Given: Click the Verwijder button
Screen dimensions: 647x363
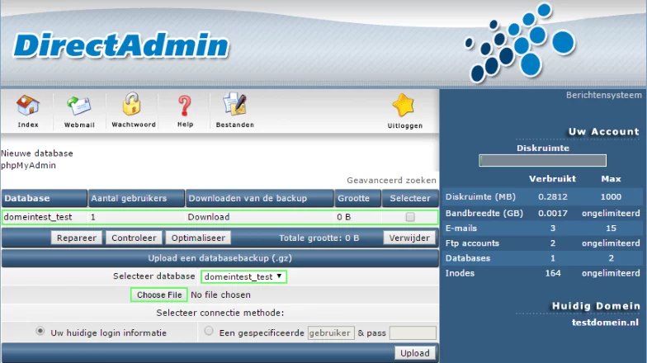Looking at the screenshot, I should click(x=409, y=238).
